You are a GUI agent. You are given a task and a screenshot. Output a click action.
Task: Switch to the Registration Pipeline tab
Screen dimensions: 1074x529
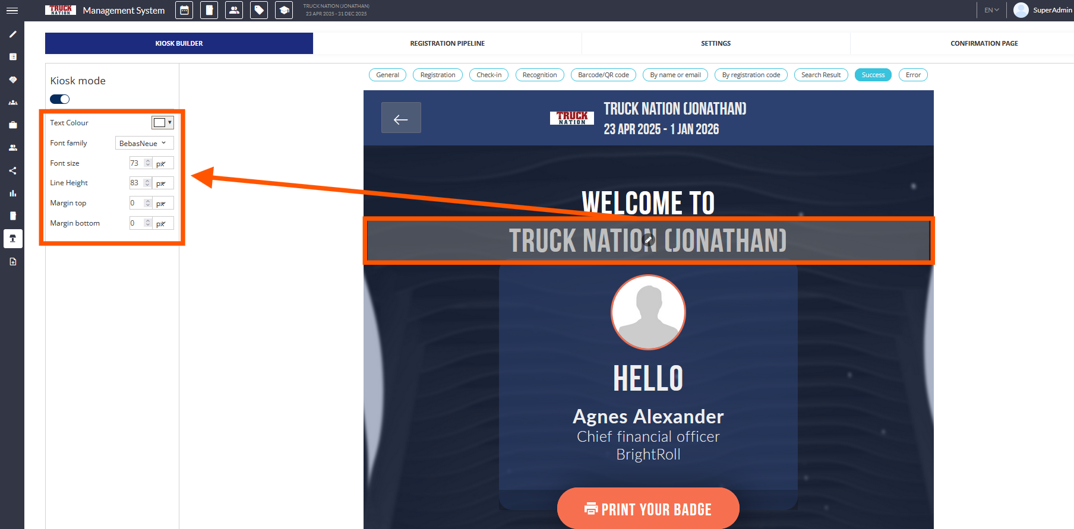point(447,43)
